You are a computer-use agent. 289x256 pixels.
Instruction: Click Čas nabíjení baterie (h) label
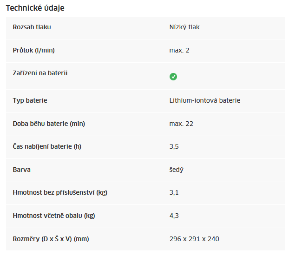47,146
